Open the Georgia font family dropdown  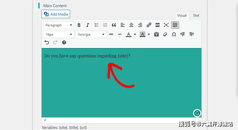pyautogui.click(x=91, y=34)
